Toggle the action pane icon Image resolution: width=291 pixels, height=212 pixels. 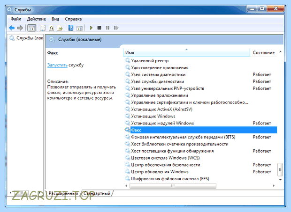[x=79, y=28]
